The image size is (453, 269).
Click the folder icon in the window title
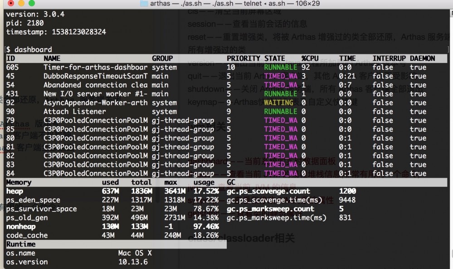(144, 4)
